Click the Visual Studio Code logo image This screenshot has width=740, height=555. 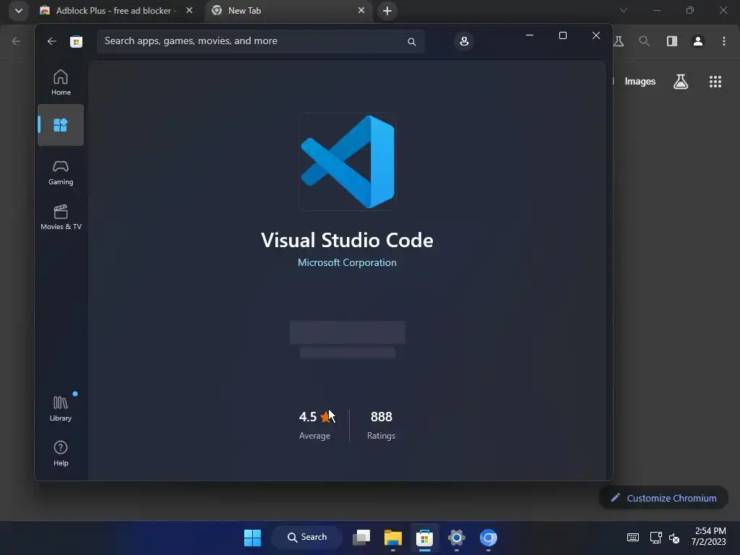pyautogui.click(x=348, y=161)
